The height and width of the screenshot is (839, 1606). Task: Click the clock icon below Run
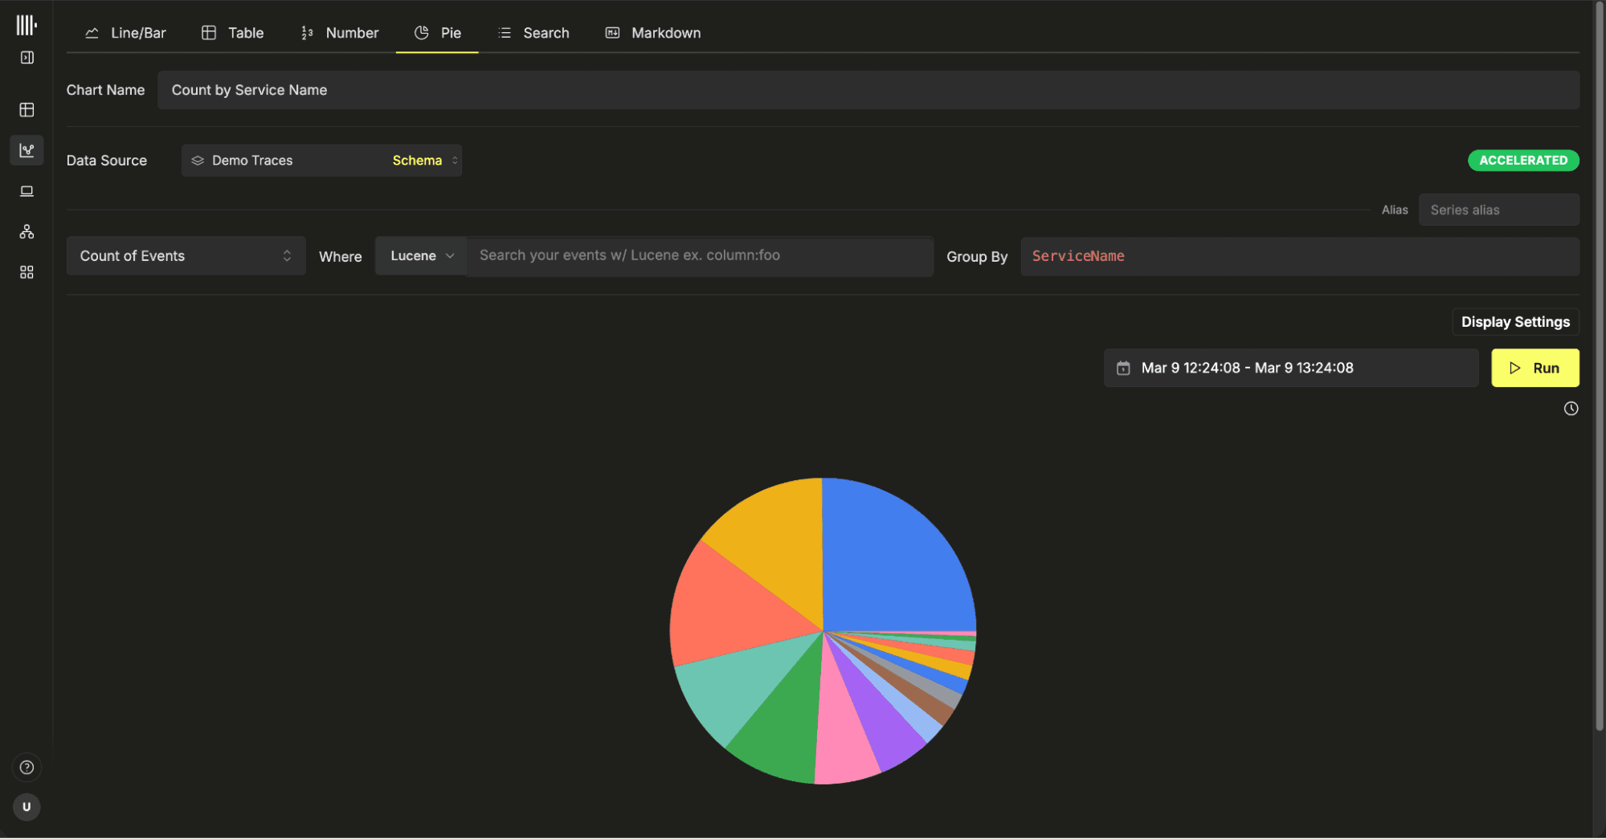[1571, 409]
